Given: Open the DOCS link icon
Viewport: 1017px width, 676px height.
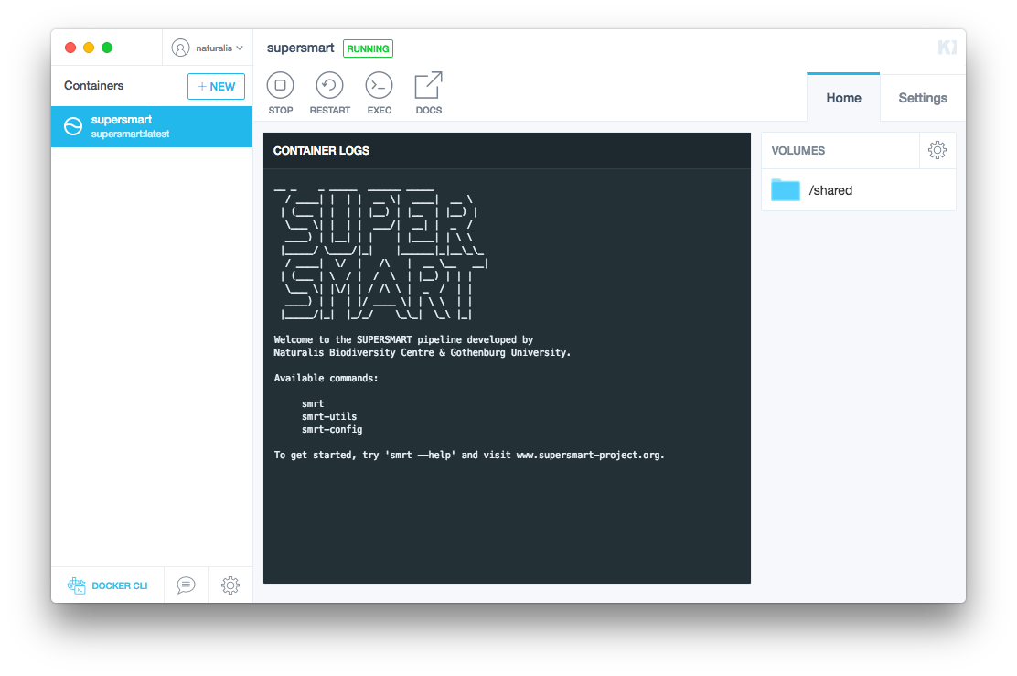Looking at the screenshot, I should pos(428,92).
